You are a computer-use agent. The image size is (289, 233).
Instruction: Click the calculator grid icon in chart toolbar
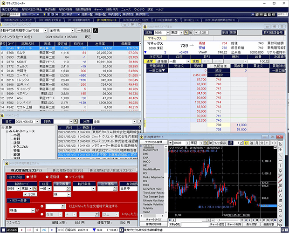click(x=280, y=200)
